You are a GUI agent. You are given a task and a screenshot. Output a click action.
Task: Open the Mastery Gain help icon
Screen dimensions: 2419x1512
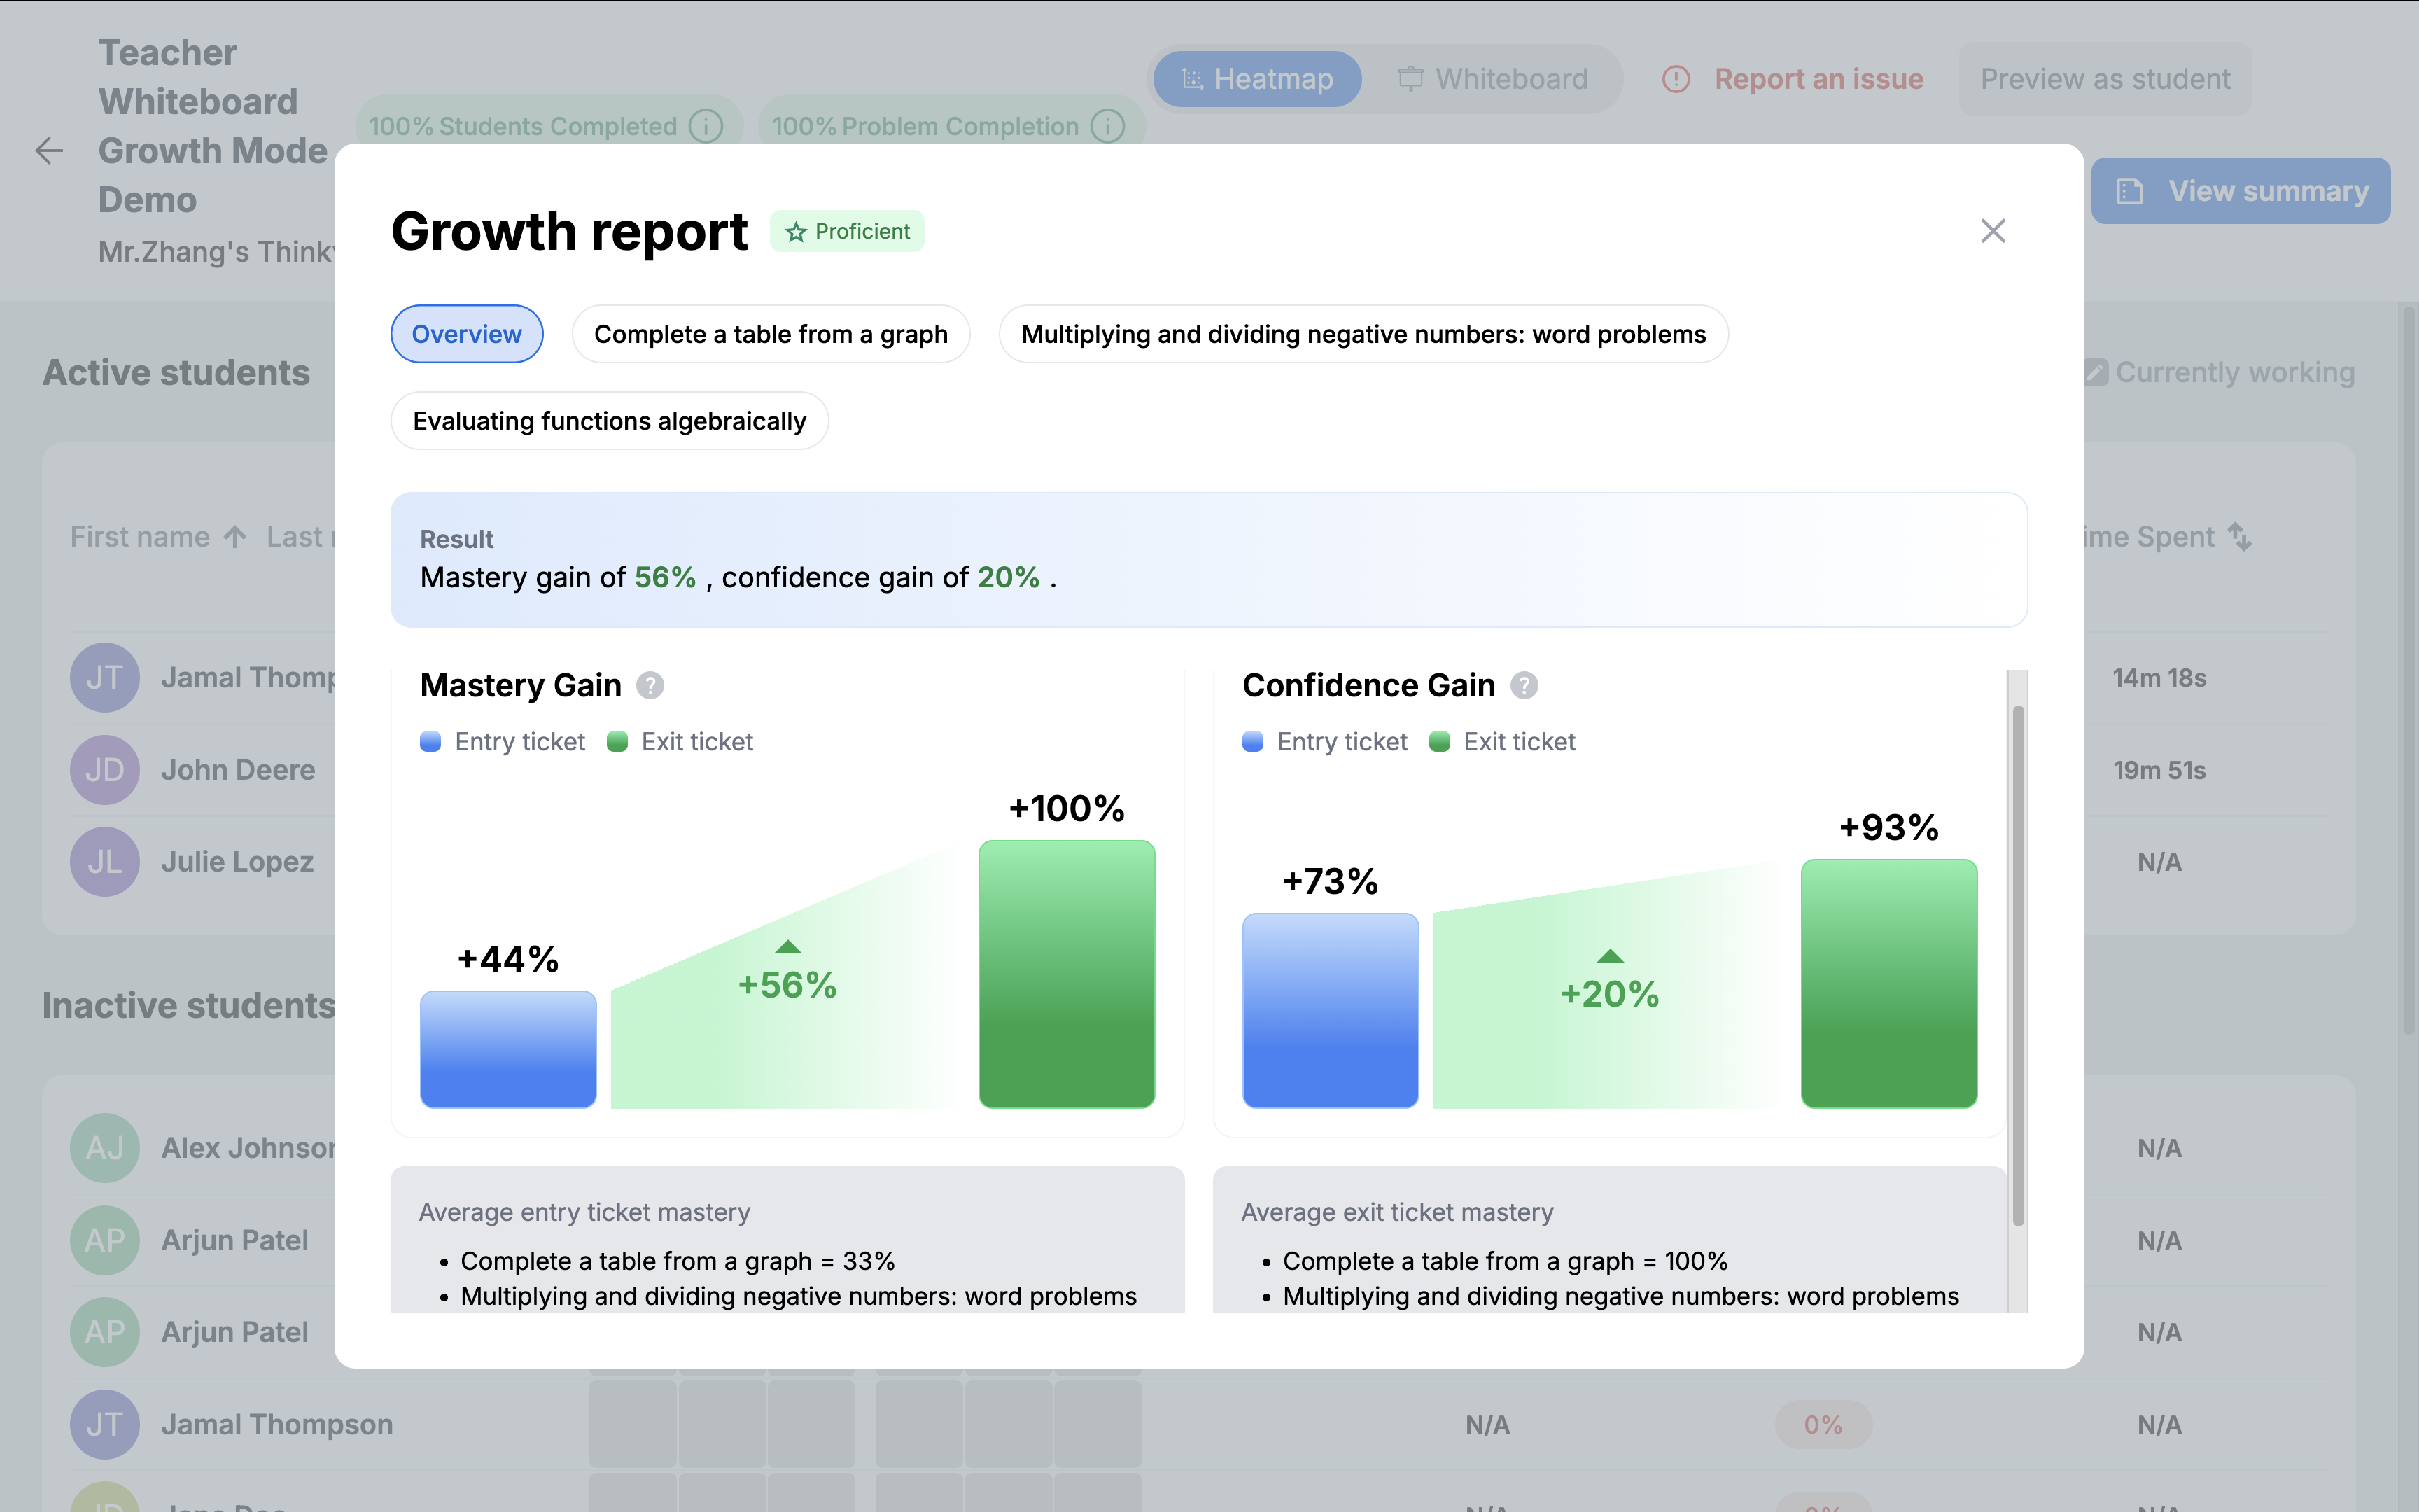[x=651, y=685]
